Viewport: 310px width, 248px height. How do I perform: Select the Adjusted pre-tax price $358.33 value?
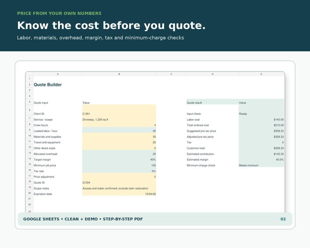point(261,136)
